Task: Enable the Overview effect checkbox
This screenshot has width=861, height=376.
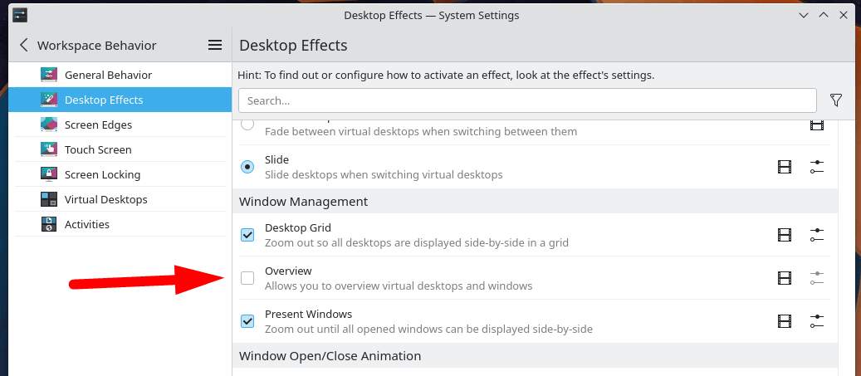Action: pyautogui.click(x=247, y=278)
